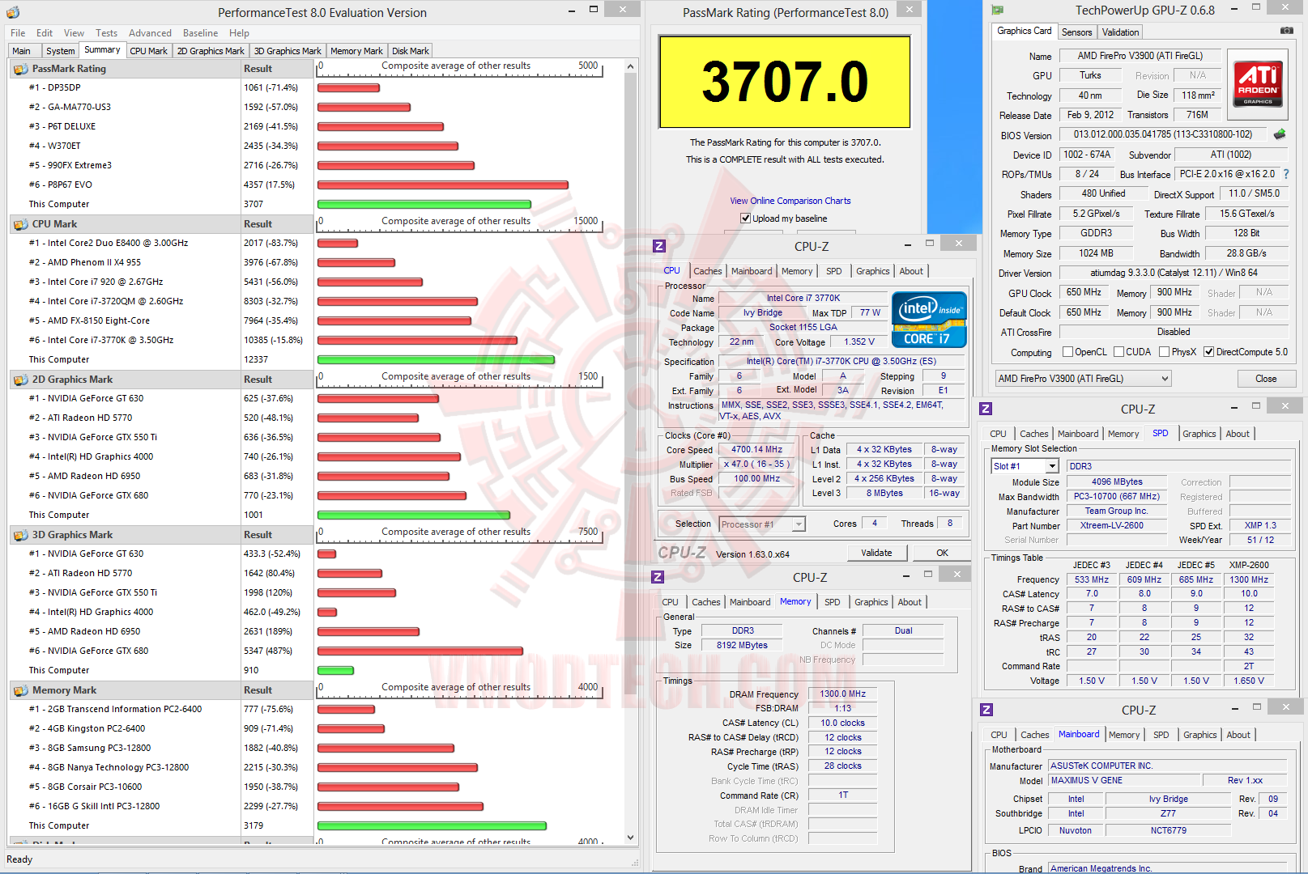Open the AMD FirePro V3900 adapter dropdown
This screenshot has height=874, width=1308.
pyautogui.click(x=1084, y=379)
